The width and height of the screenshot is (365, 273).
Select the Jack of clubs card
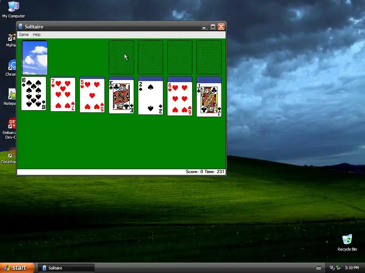[x=209, y=100]
